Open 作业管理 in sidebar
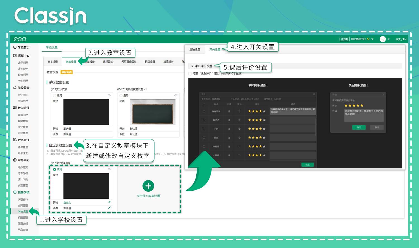Image resolution: width=419 pixels, height=248 pixels. point(23,127)
